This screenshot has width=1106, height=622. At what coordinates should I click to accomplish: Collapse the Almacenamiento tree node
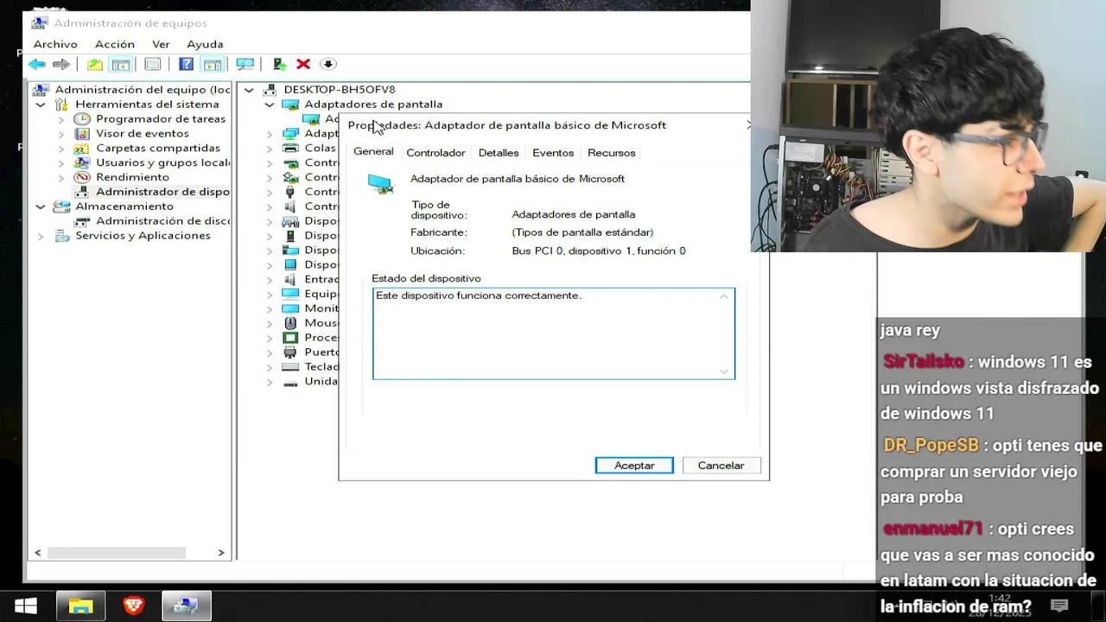click(41, 206)
